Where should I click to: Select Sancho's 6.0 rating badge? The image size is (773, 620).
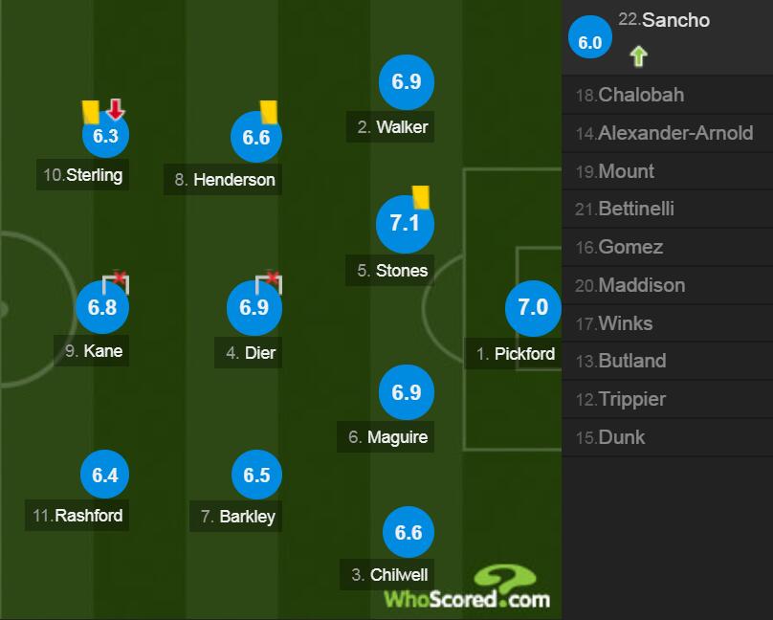coord(590,42)
